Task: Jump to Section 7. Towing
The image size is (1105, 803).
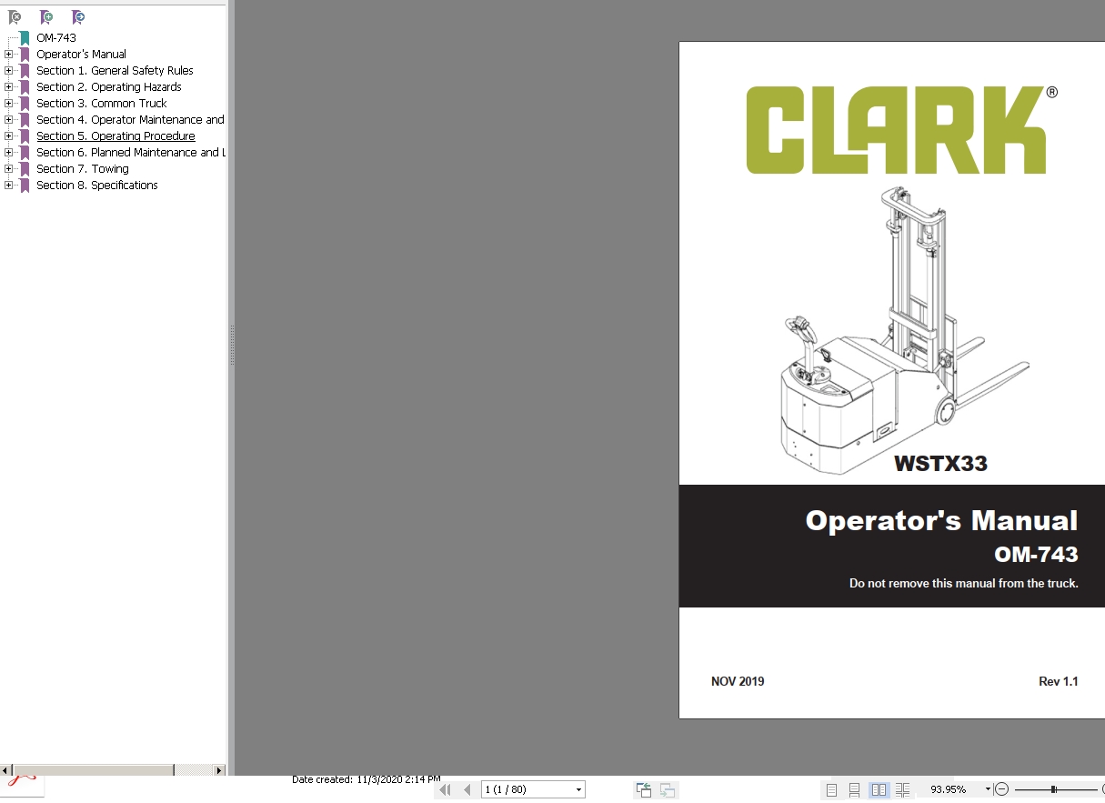Action: point(83,169)
